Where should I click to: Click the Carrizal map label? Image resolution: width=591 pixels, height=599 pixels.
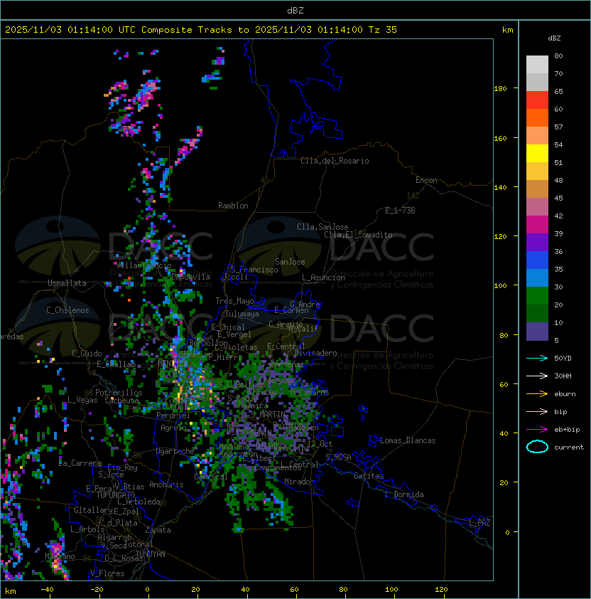(x=211, y=477)
